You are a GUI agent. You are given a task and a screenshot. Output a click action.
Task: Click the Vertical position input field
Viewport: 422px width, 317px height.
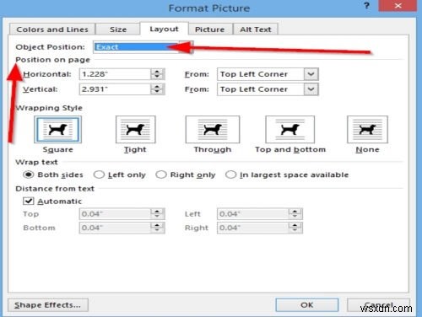[116, 89]
